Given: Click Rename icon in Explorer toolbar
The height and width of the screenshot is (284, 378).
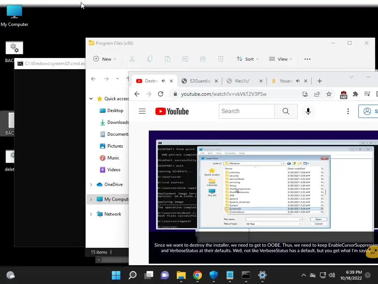Looking at the screenshot, I should (x=185, y=59).
